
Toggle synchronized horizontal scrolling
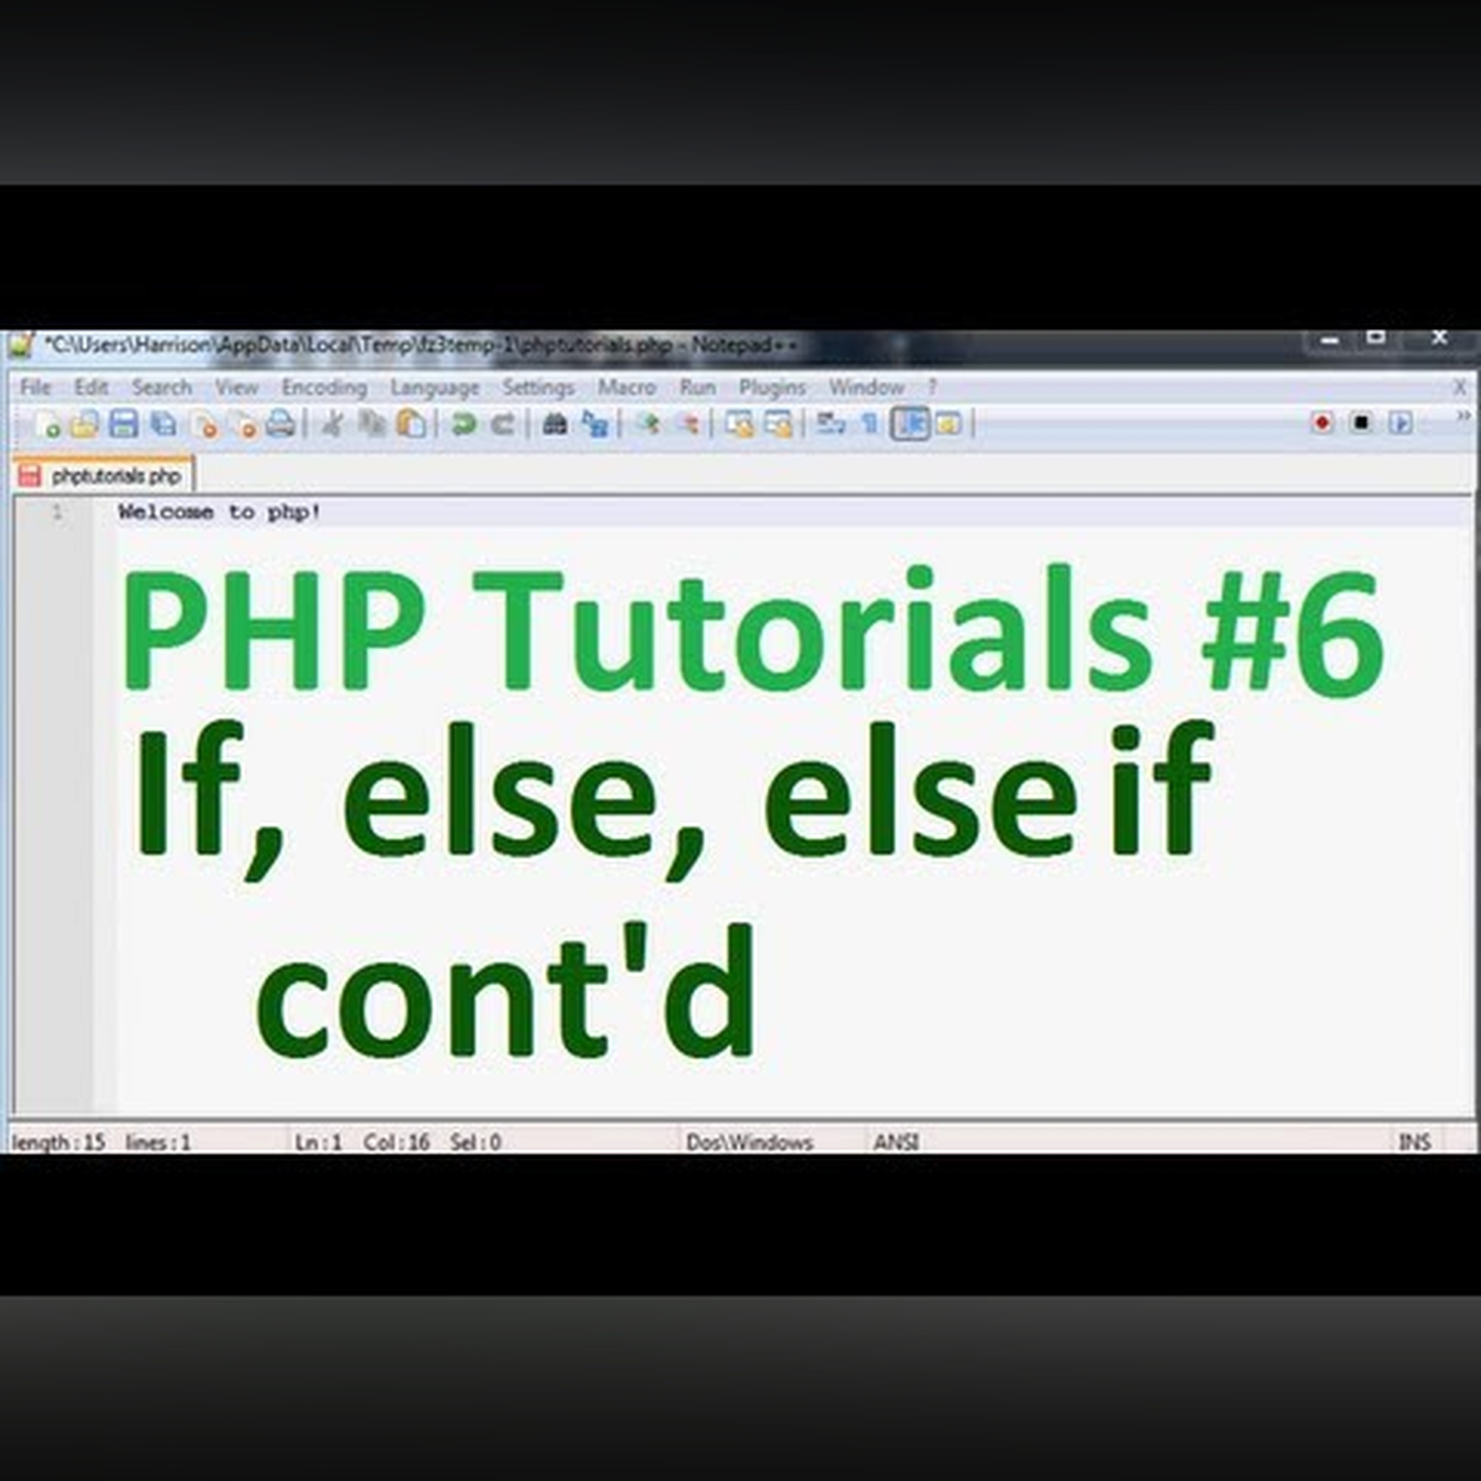pos(779,424)
